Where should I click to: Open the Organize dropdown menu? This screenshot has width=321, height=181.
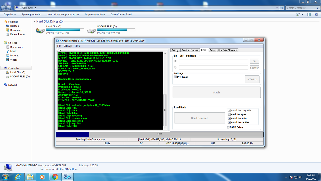(x=10, y=15)
